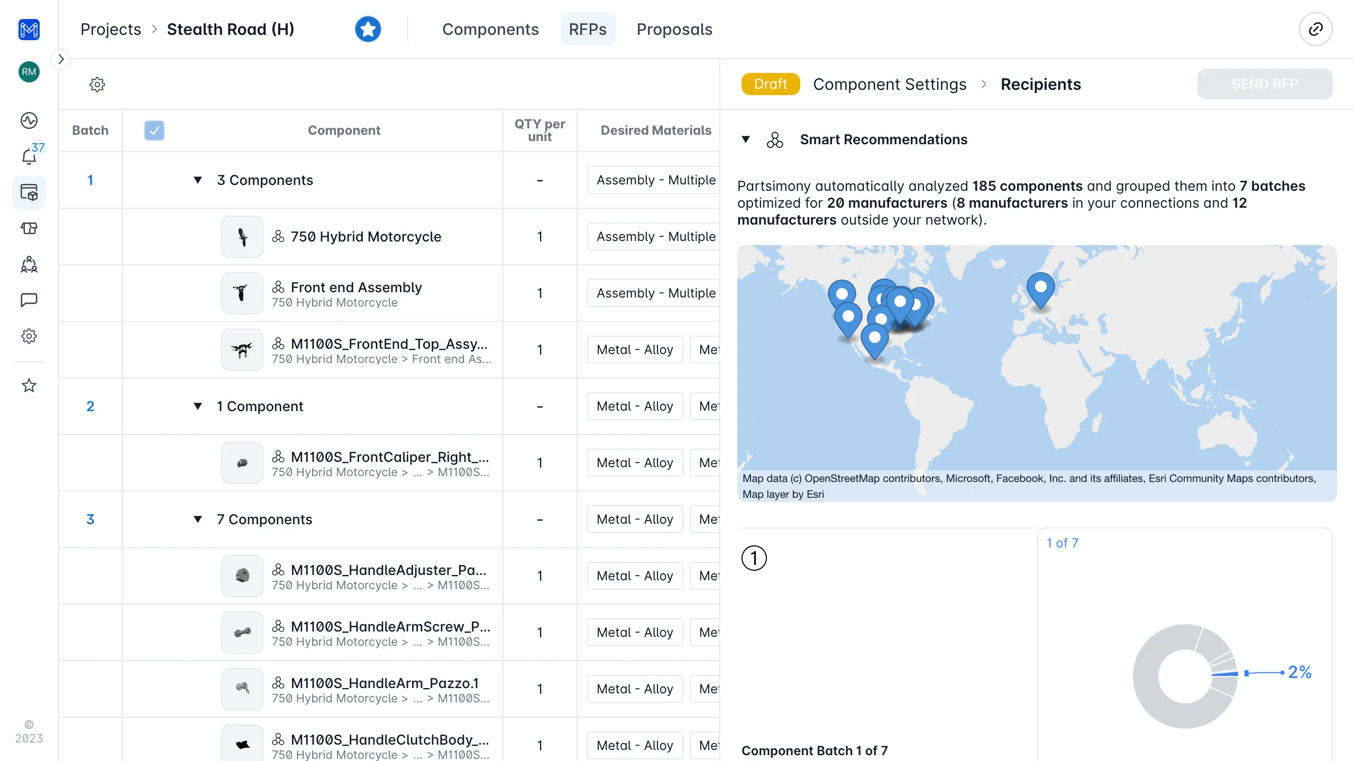The width and height of the screenshot is (1354, 761).
Task: Star the Stealth Road (H) project
Action: [x=368, y=29]
